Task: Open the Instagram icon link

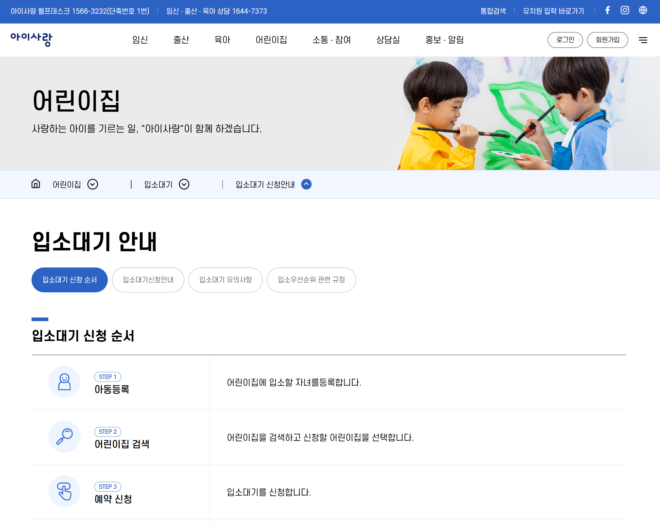Action: click(x=625, y=10)
